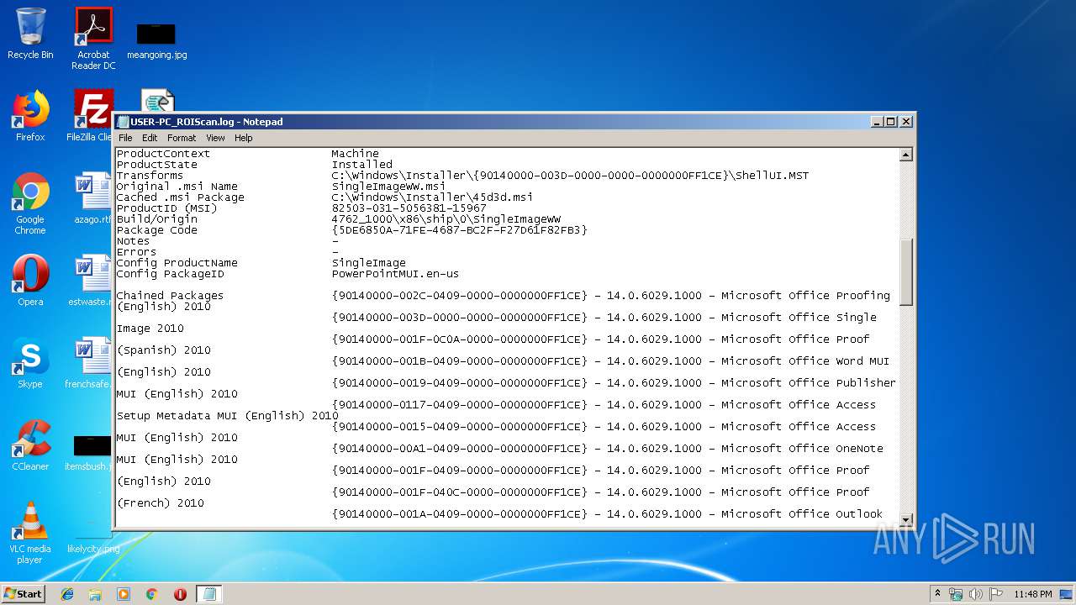Open Windows Explorer from the taskbar
Image resolution: width=1076 pixels, height=605 pixels.
tap(95, 594)
